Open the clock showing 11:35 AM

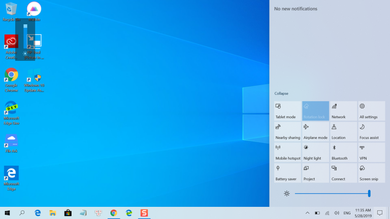pos(363,213)
